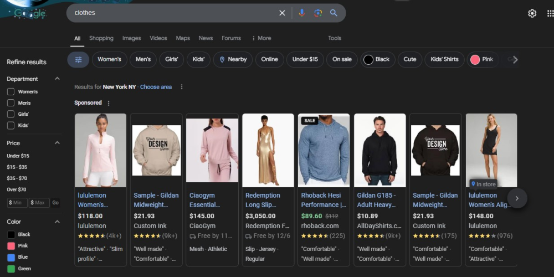554x277 pixels.
Task: Open the More search categories dropdown
Action: pos(261,38)
